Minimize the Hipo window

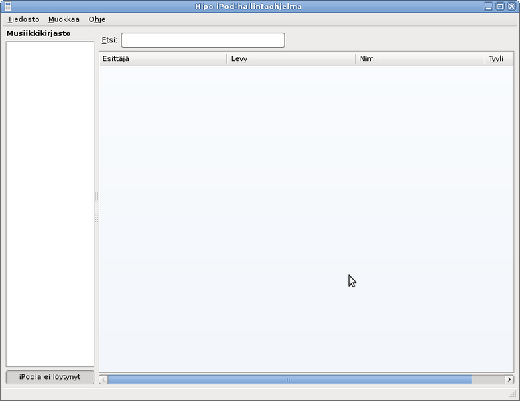point(489,6)
